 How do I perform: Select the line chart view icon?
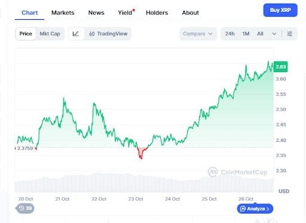[76, 34]
